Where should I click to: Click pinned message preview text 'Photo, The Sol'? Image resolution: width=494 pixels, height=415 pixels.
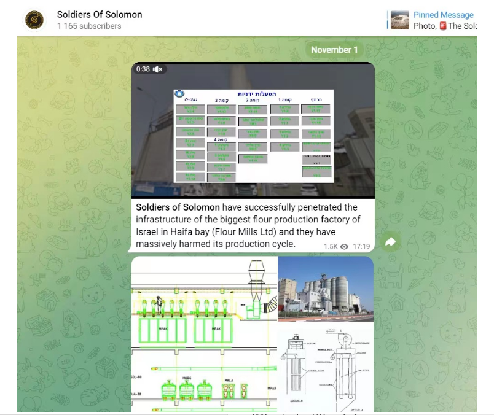[445, 26]
